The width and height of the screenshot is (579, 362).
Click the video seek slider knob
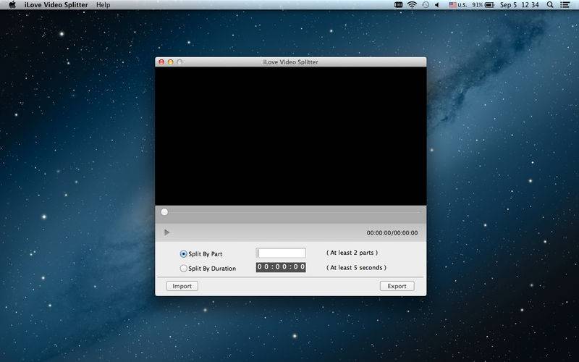tap(165, 211)
